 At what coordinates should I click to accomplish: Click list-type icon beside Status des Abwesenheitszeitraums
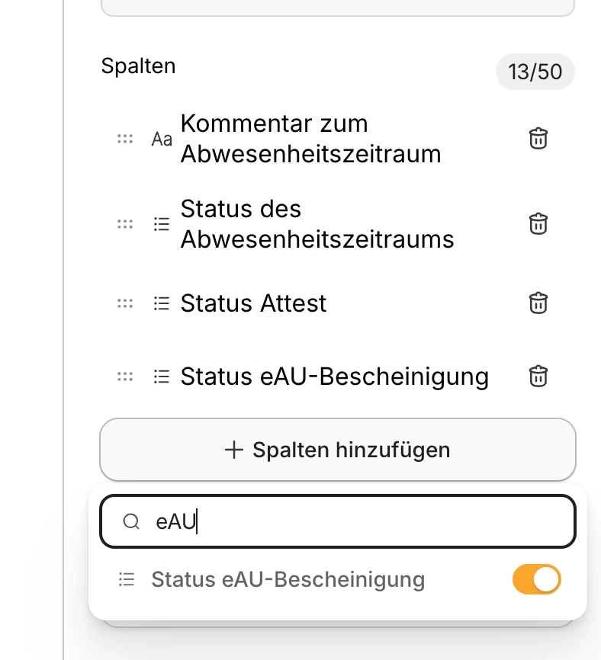click(x=162, y=224)
